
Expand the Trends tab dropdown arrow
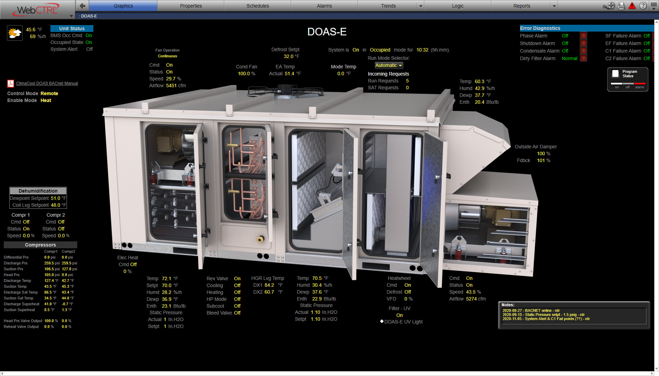tap(420, 6)
